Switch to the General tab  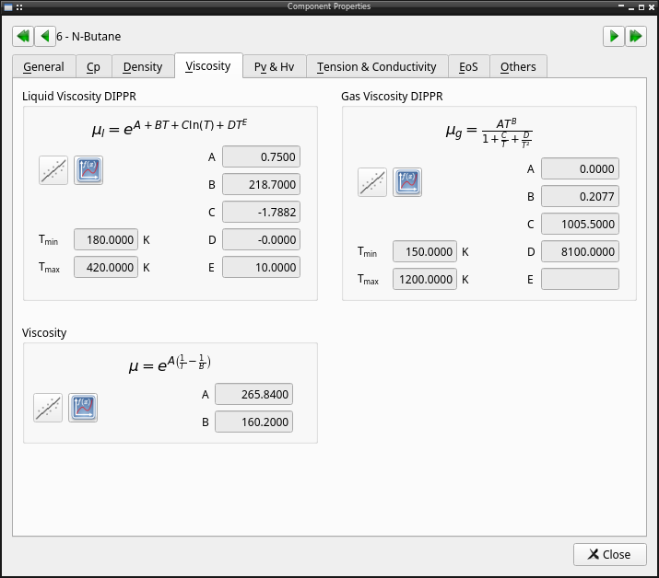coord(43,67)
